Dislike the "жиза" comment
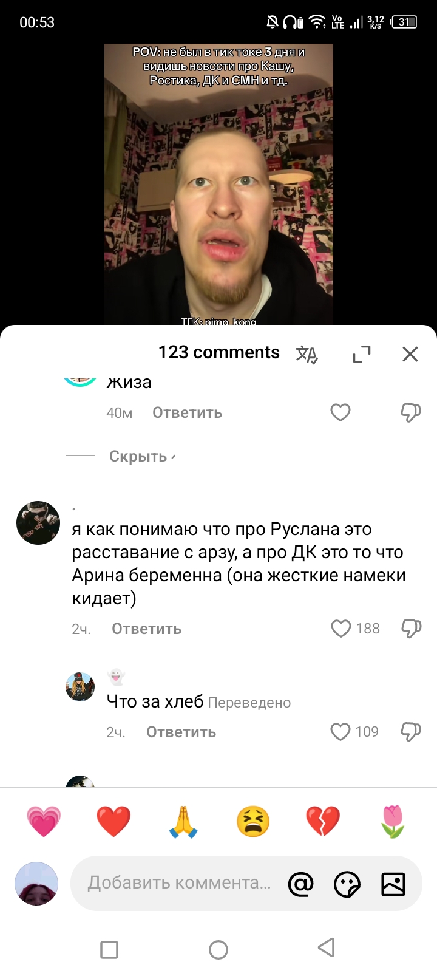 (411, 413)
